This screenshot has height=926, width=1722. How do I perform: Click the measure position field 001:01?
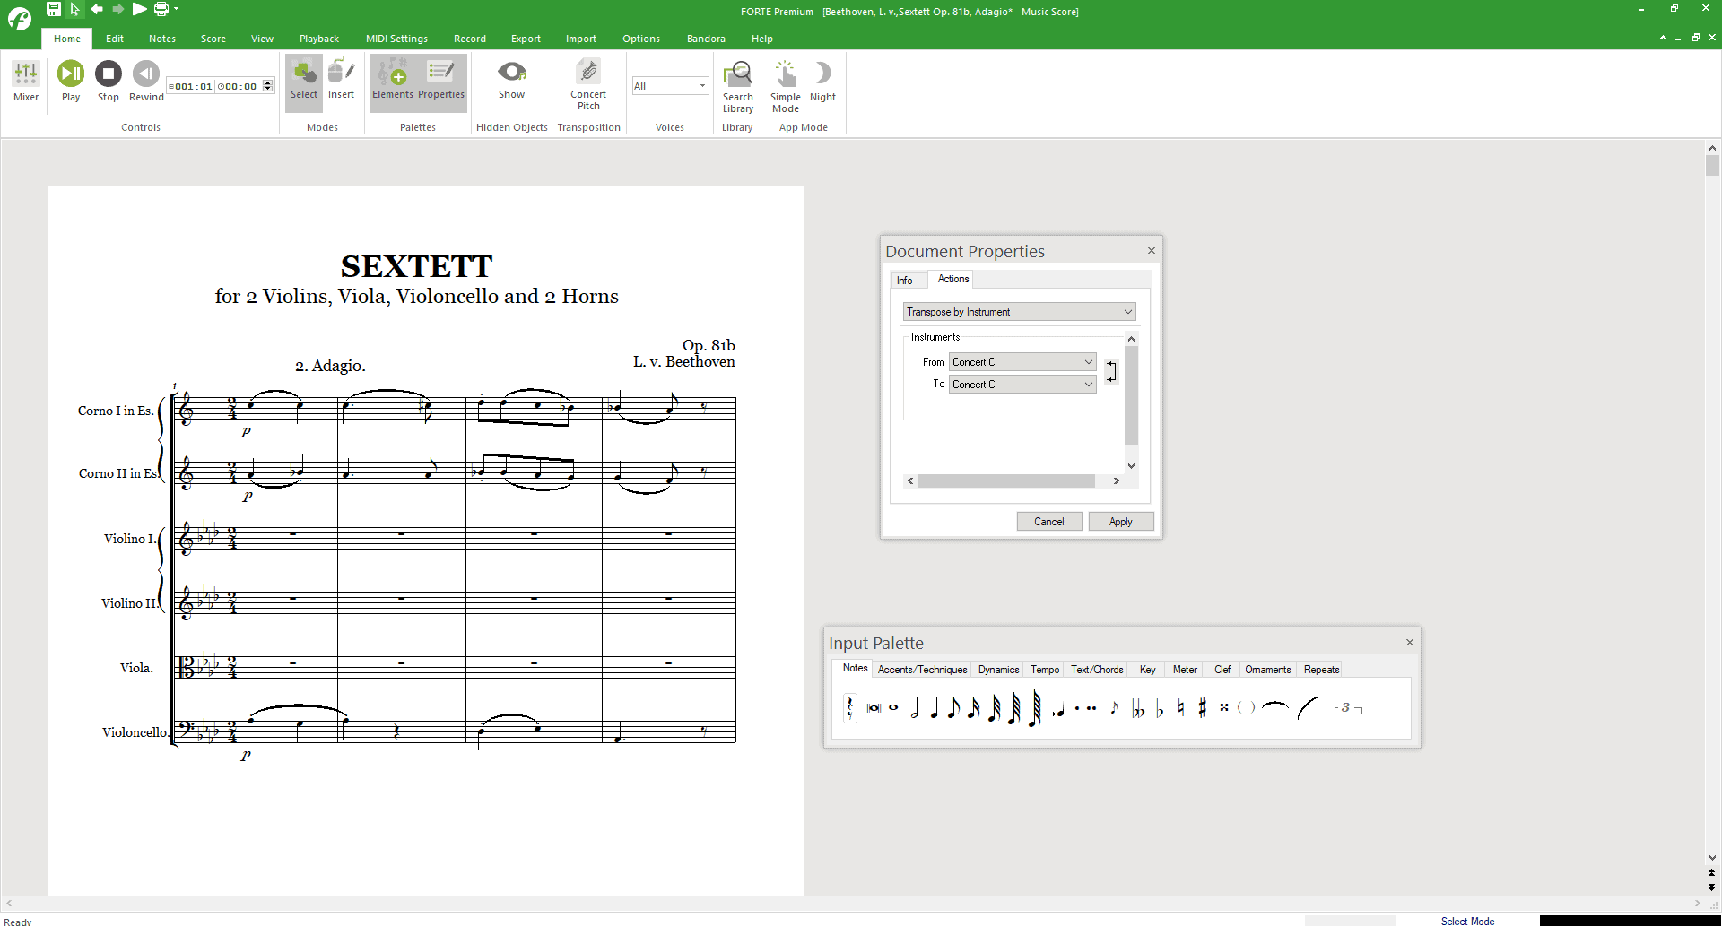click(x=190, y=87)
